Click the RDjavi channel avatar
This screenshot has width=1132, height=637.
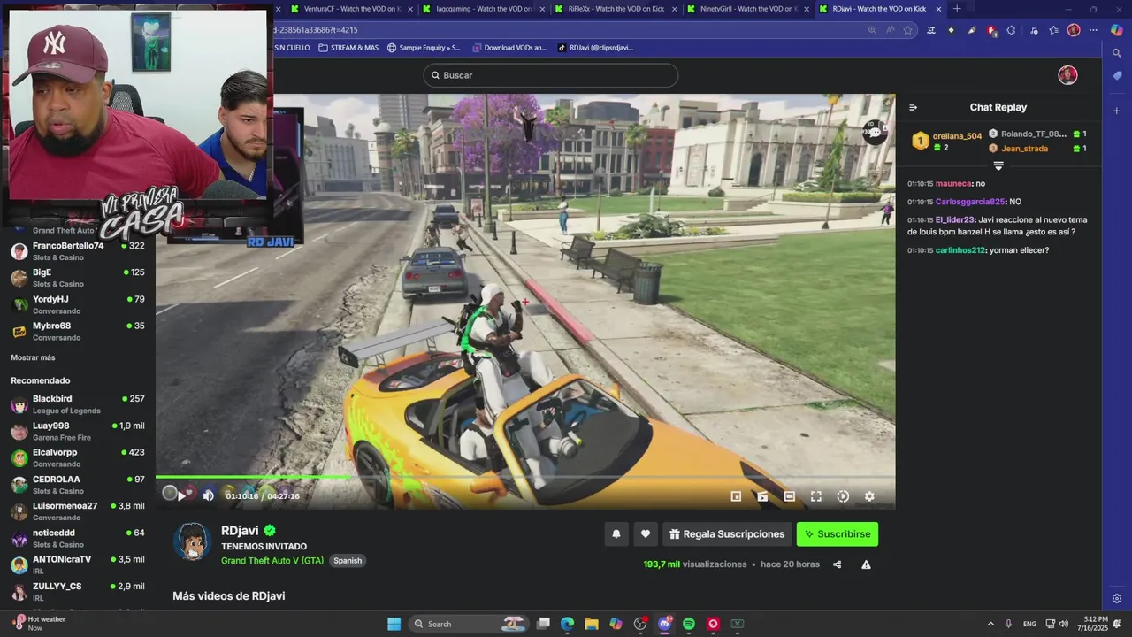pyautogui.click(x=192, y=541)
